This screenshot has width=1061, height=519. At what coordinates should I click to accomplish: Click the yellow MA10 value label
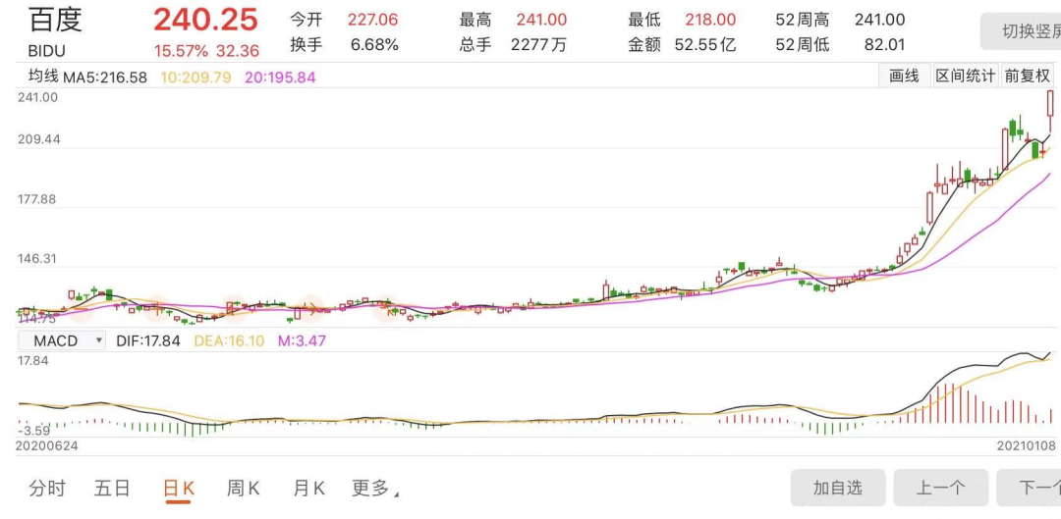[x=195, y=78]
